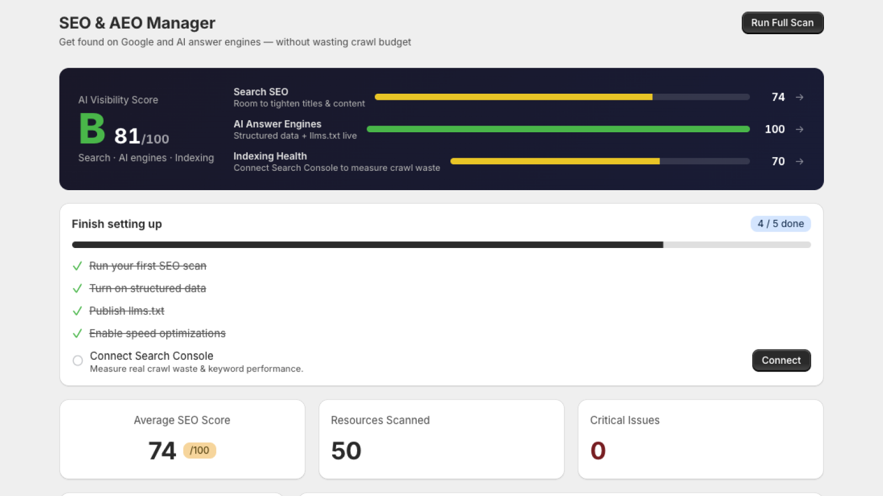Click checkmark beside Run your first SEO scan
This screenshot has width=883, height=496.
point(77,266)
